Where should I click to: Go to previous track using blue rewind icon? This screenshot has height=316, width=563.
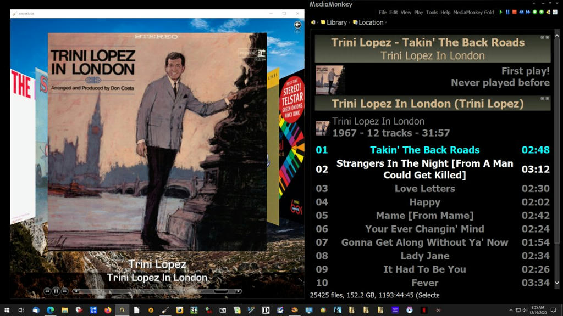click(x=521, y=12)
